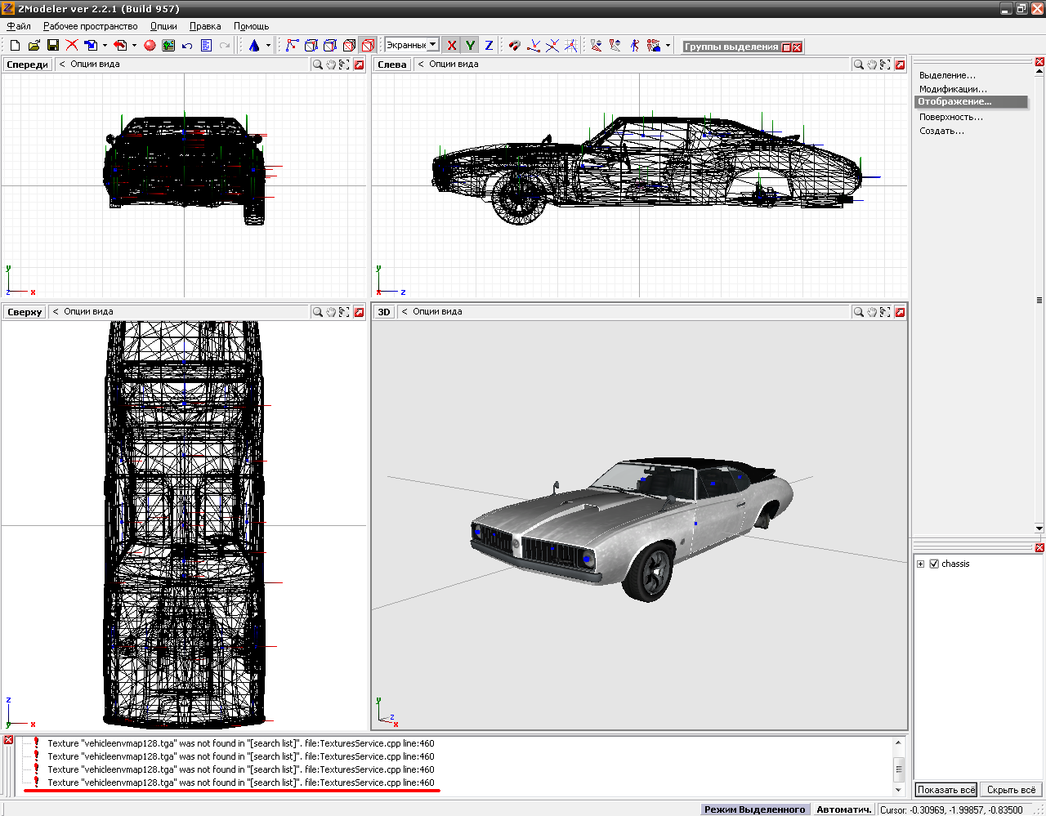This screenshot has width=1046, height=816.
Task: Click the magnet snap icon
Action: [514, 46]
